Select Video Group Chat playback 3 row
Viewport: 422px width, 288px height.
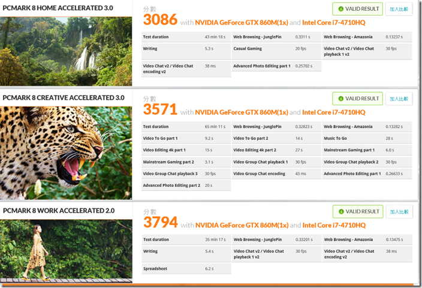[x=186, y=174]
